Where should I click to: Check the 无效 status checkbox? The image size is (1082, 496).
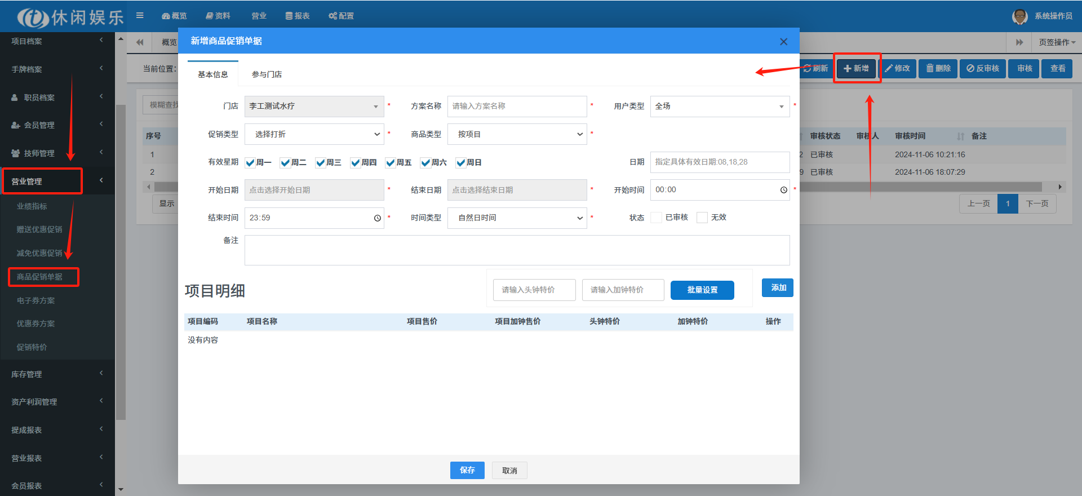[x=702, y=218]
